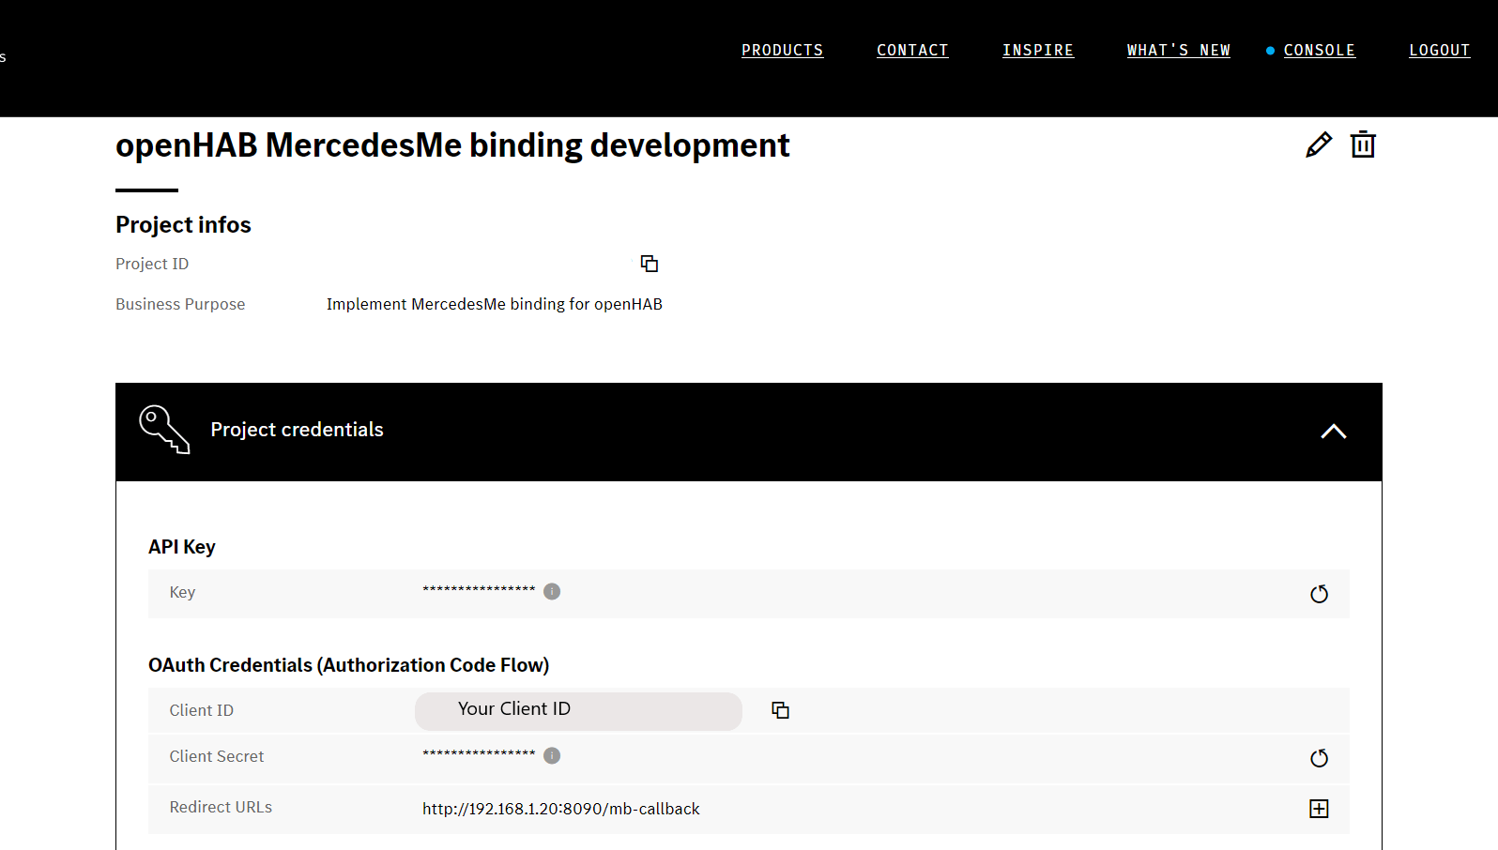Copy the Project ID to clipboard
This screenshot has width=1498, height=850.
649,264
